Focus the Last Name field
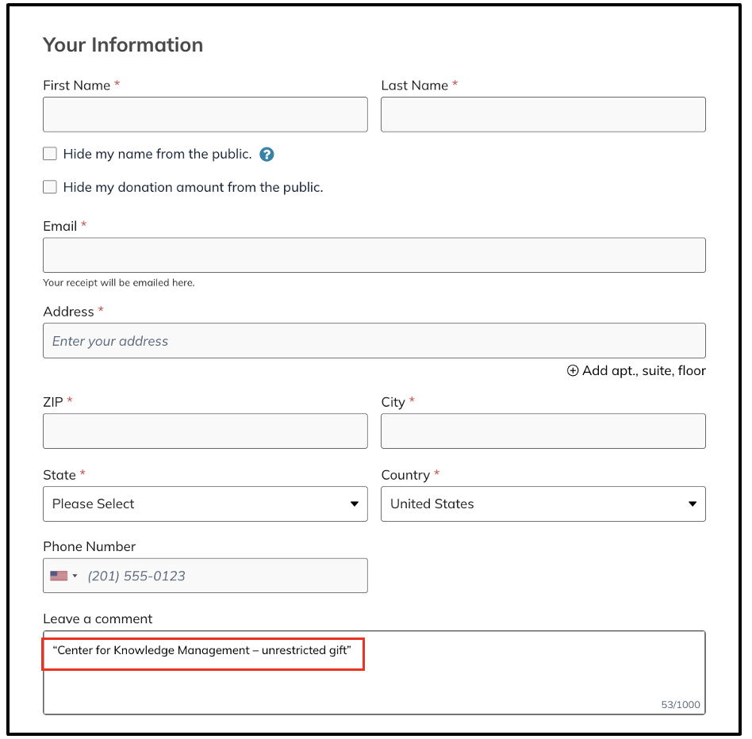752x739 pixels. [543, 114]
